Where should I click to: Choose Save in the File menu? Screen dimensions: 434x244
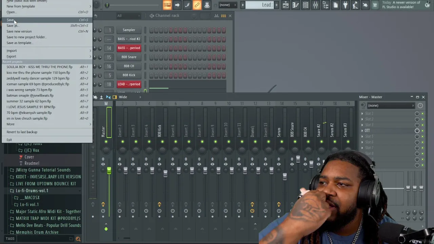click(x=46, y=20)
